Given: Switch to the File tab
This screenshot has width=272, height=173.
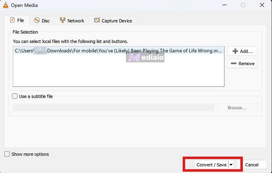Looking at the screenshot, I should (x=17, y=20).
